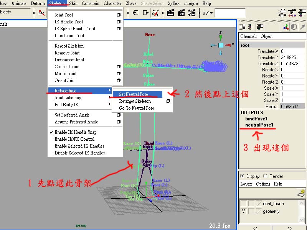
Task: Toggle display type box of dont_touch layer
Action: (251, 204)
